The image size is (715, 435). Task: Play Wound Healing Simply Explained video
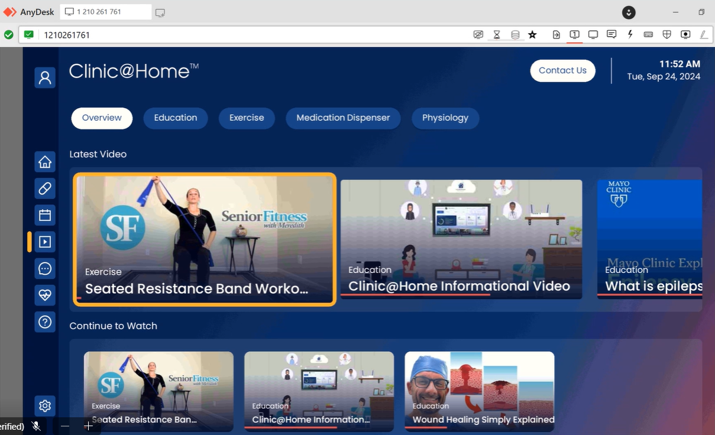(x=479, y=390)
